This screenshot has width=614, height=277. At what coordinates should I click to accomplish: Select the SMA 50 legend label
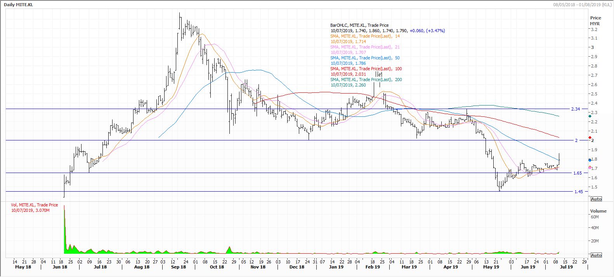point(365,58)
